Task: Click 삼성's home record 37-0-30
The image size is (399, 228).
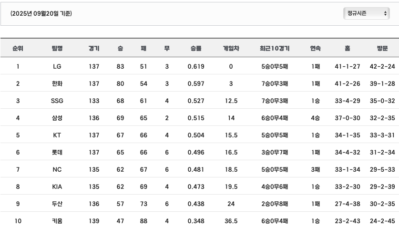Action: pos(348,118)
